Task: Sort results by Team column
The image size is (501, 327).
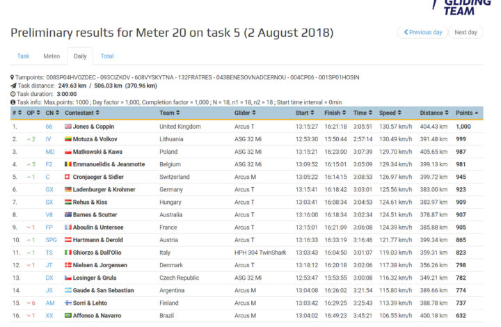Action: click(170, 113)
